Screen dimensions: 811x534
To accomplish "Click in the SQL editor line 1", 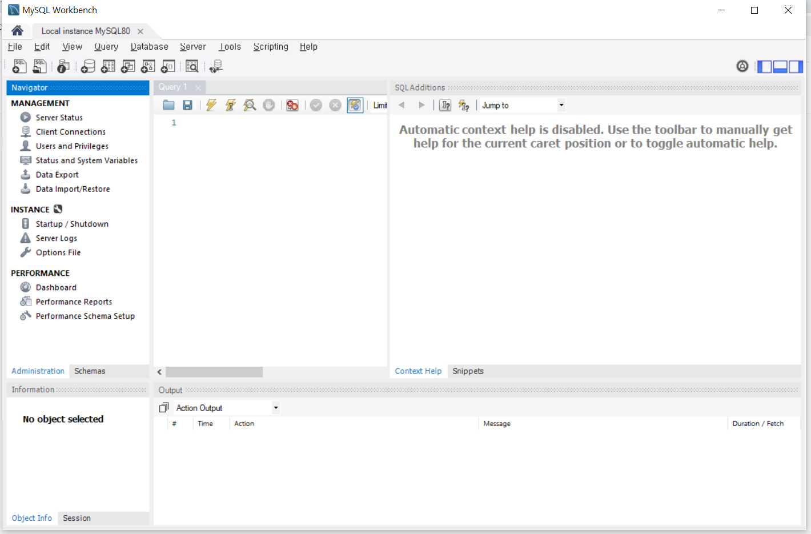I will (283, 123).
